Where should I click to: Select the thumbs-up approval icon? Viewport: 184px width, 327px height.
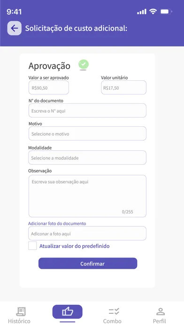tap(67, 312)
